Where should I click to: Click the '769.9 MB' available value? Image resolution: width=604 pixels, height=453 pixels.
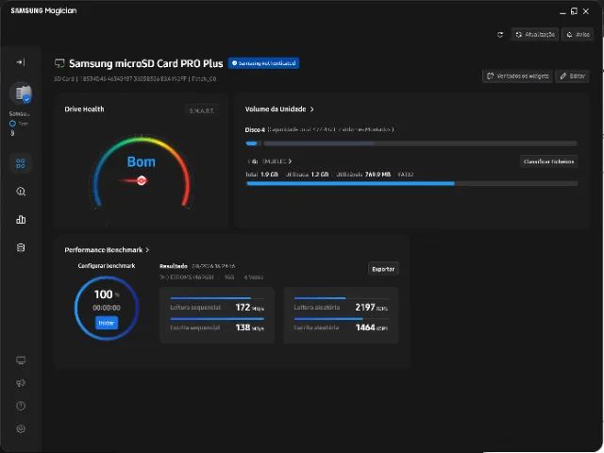[377, 175]
